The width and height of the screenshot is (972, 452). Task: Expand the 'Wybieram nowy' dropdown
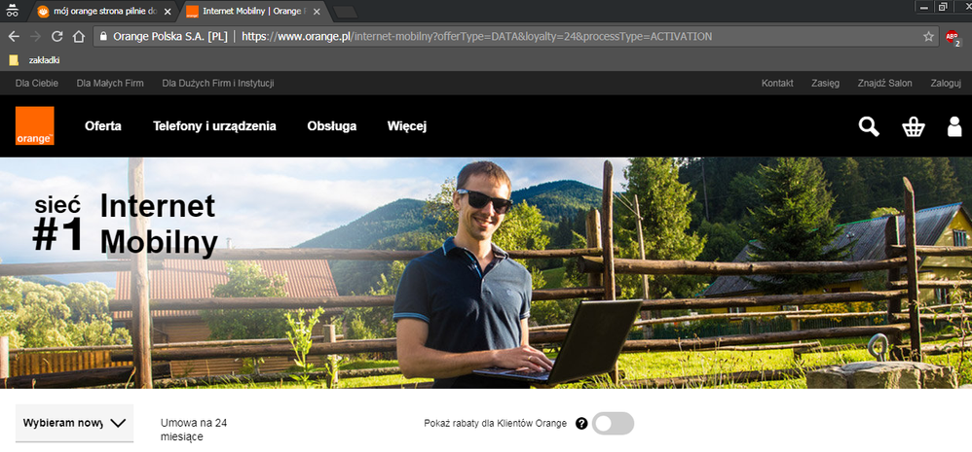(x=75, y=423)
